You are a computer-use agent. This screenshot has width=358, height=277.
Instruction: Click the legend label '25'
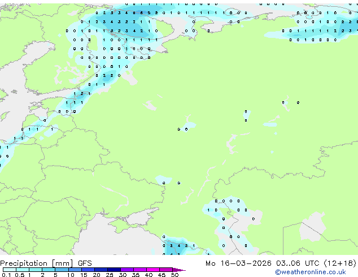[x=110, y=275]
